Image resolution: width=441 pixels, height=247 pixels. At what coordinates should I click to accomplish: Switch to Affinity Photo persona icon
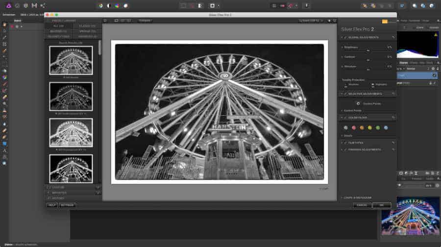(x=9, y=5)
